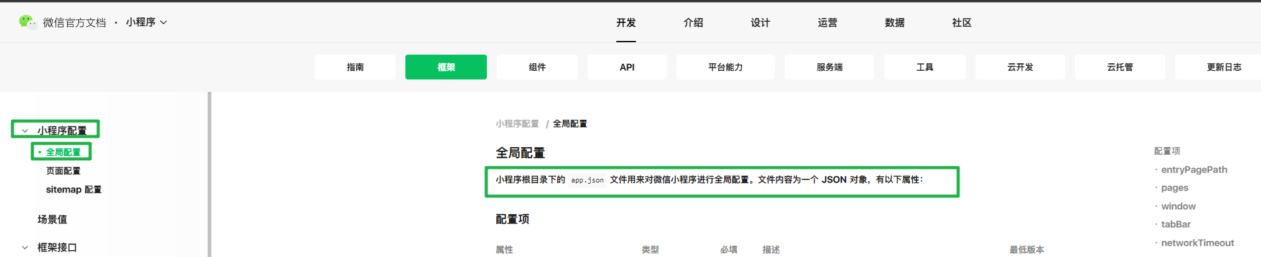Open sitemap 配置 in the sidebar
The width and height of the screenshot is (1261, 257).
(73, 189)
